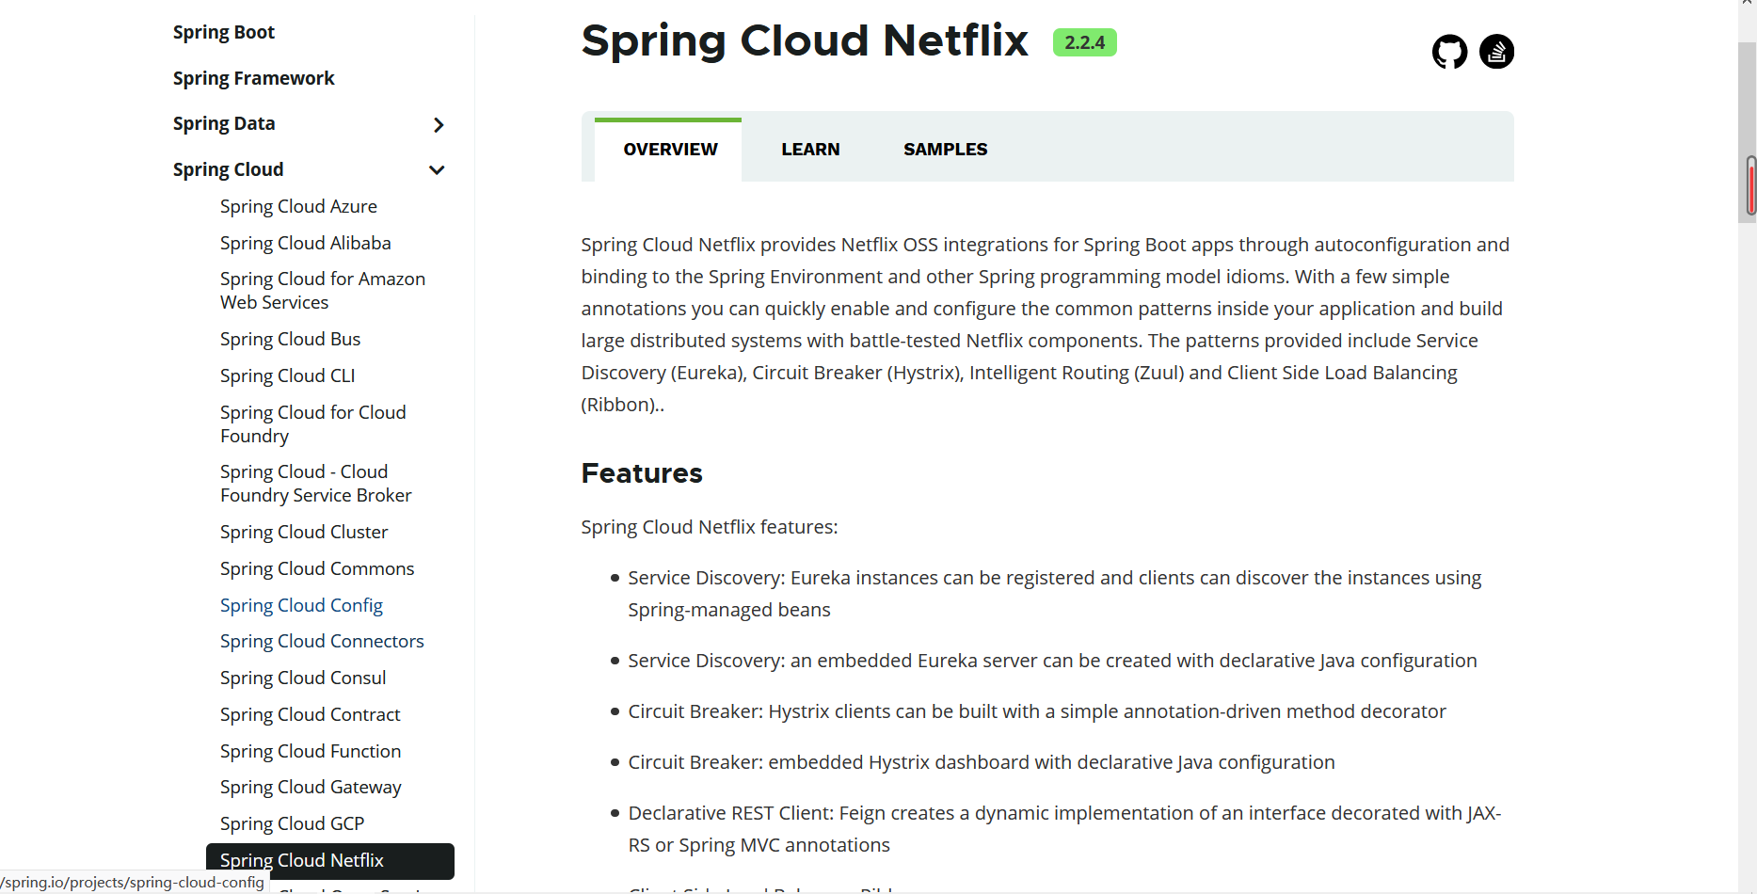Viewport: 1757px width, 894px height.
Task: Switch to the LEARN tab
Action: [810, 150]
